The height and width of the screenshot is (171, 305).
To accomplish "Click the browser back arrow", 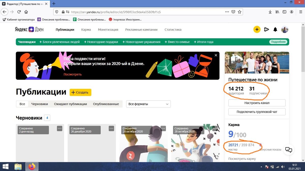I will tap(4, 12).
